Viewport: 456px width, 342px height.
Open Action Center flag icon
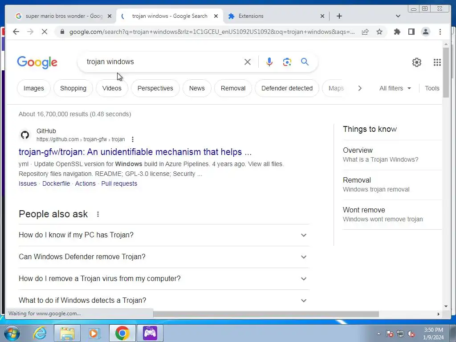point(390,334)
